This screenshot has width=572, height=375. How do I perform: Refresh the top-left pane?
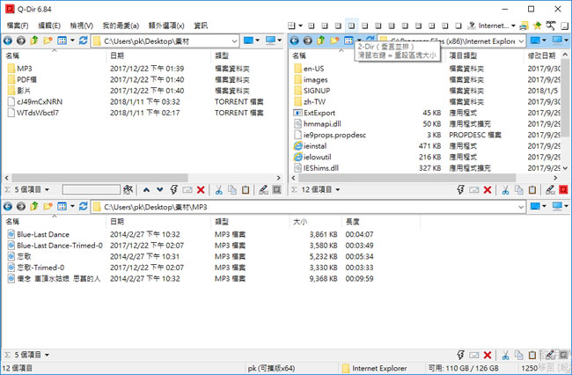(84, 40)
